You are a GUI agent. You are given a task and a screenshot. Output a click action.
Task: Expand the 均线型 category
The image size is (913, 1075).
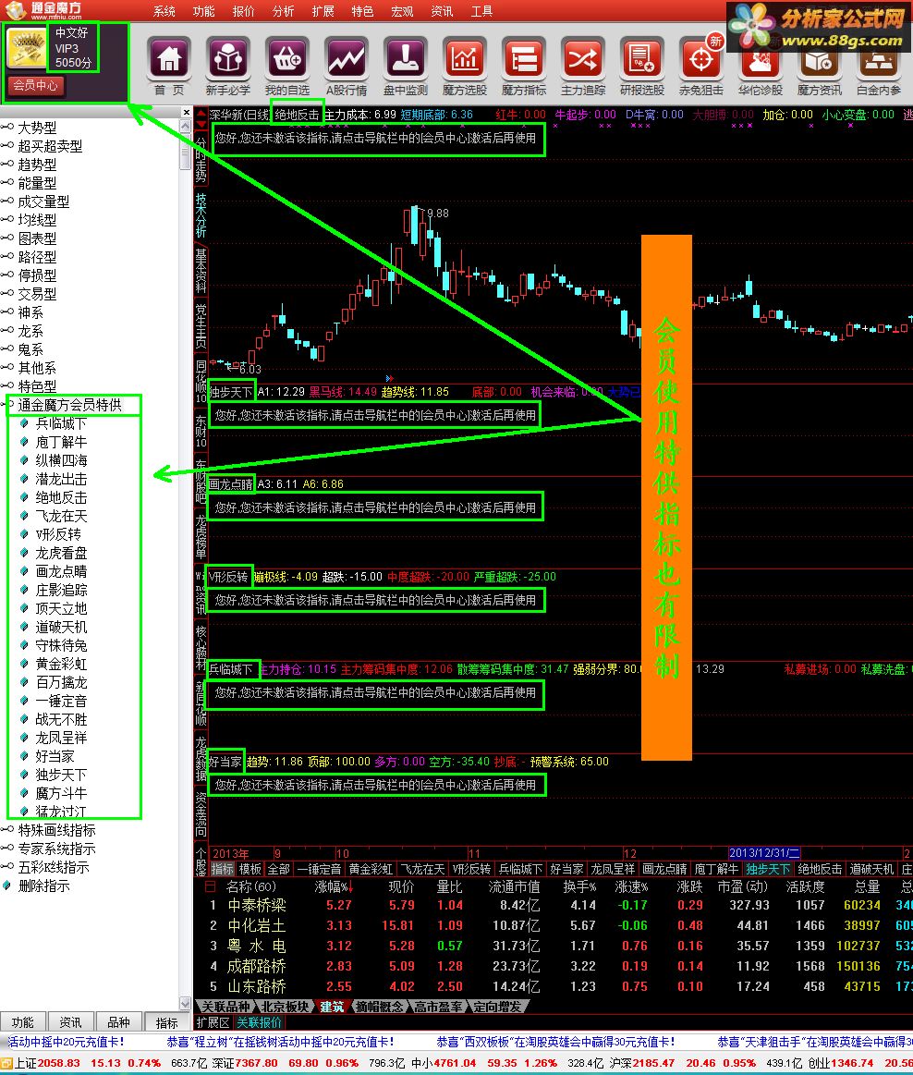coord(37,220)
